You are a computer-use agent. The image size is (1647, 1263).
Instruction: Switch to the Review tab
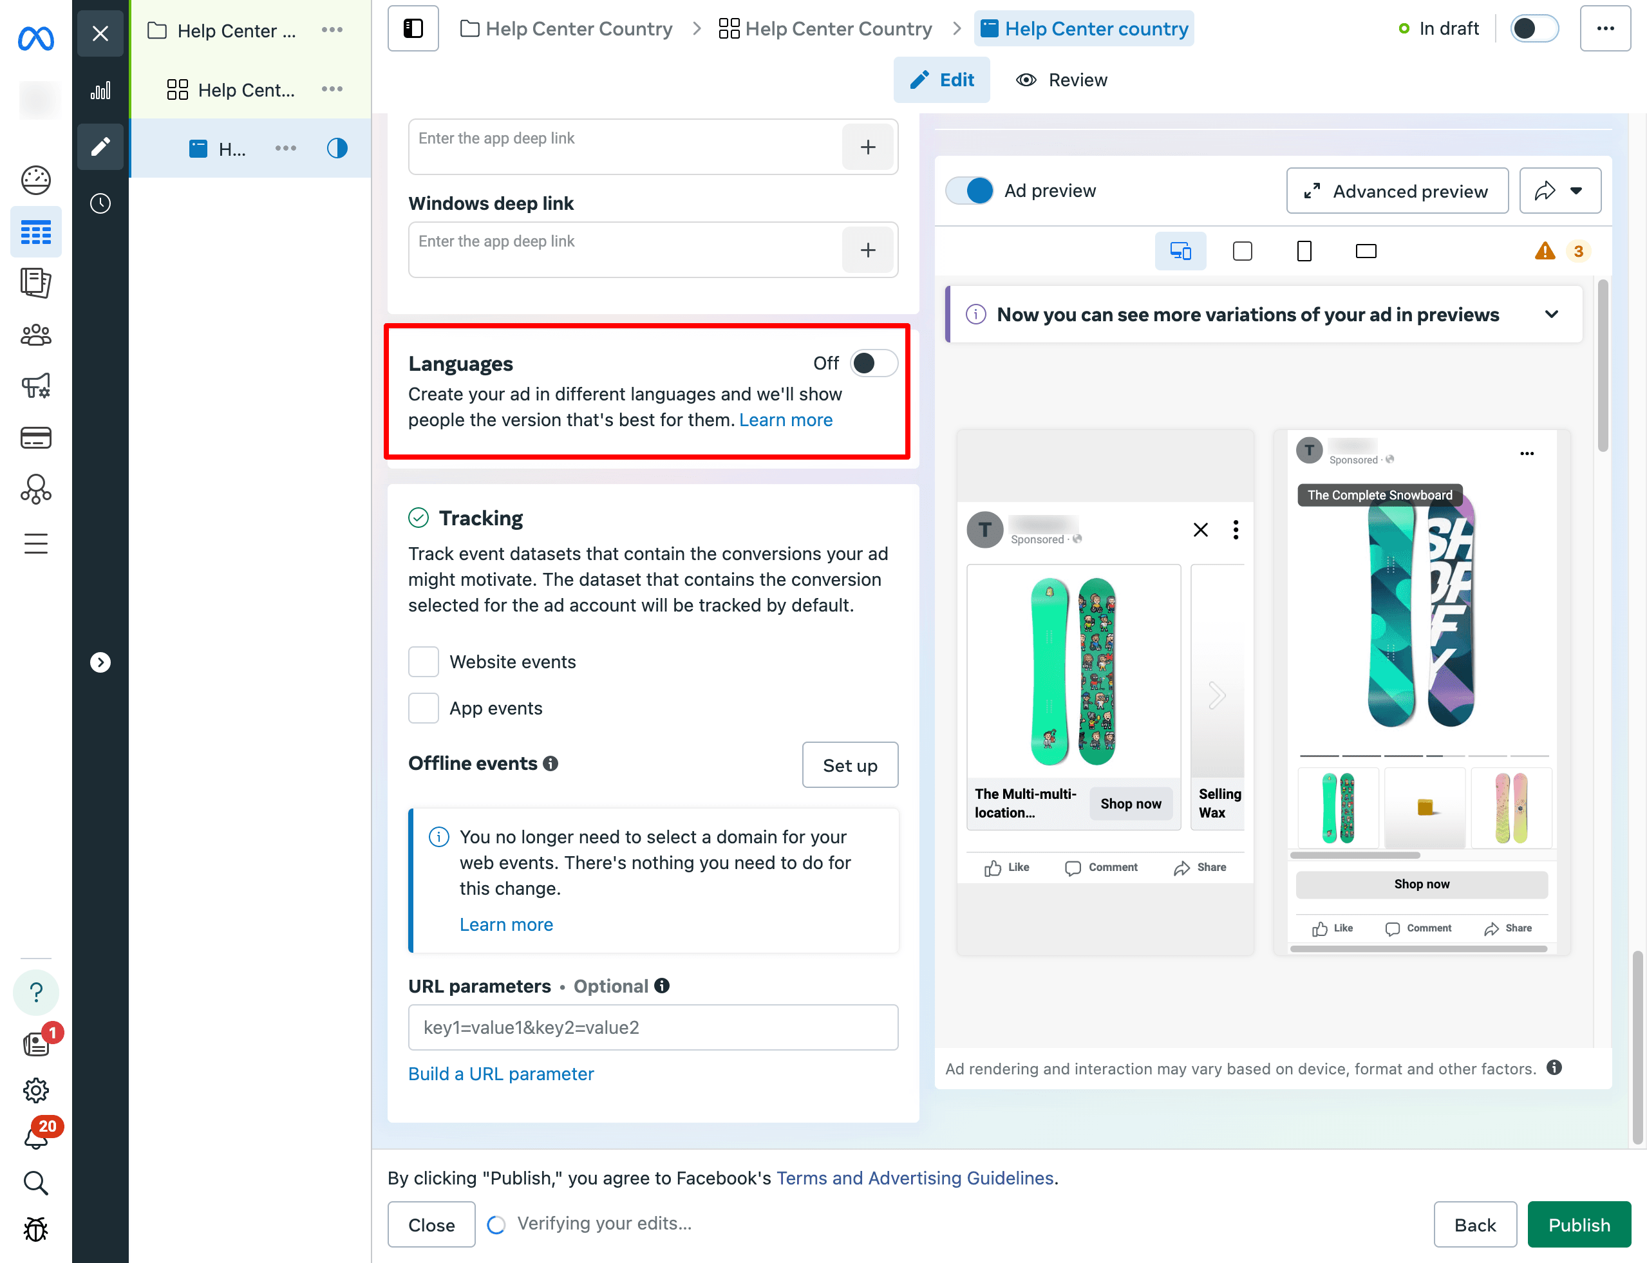pos(1061,80)
